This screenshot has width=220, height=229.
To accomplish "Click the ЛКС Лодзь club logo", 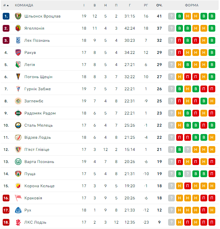I will coord(18,222).
